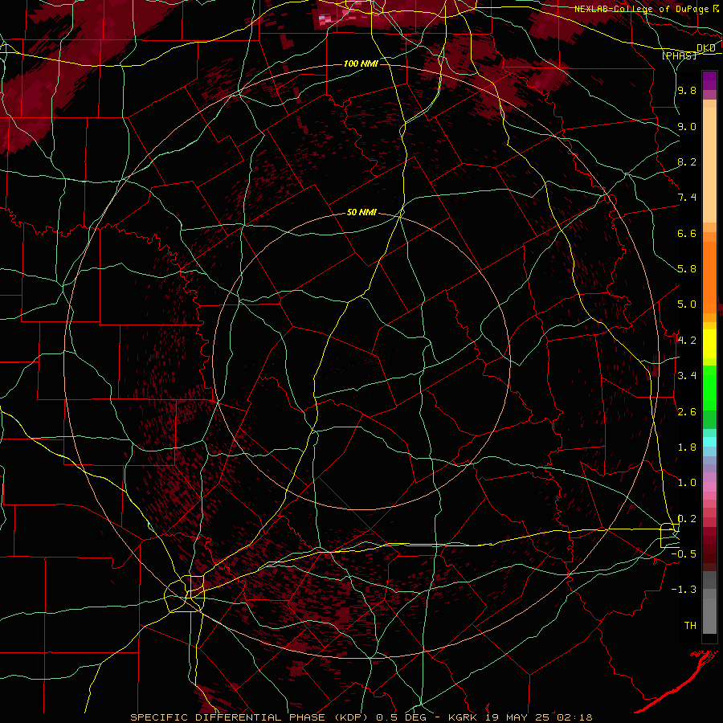
Task: Select the 9.8 value on color scale
Action: click(x=687, y=90)
